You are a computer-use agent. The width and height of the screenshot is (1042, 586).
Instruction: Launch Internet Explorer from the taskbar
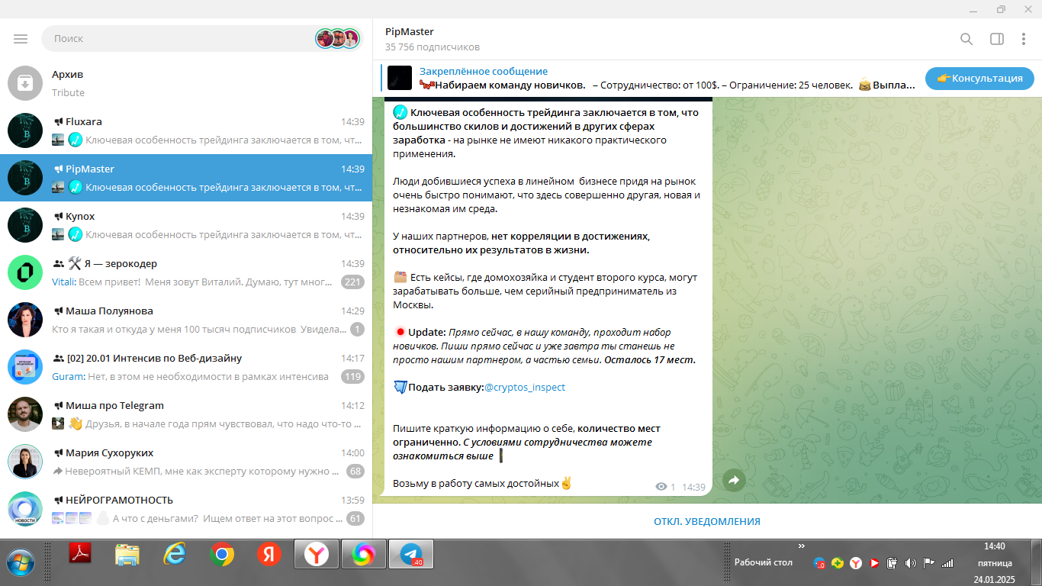tap(175, 554)
